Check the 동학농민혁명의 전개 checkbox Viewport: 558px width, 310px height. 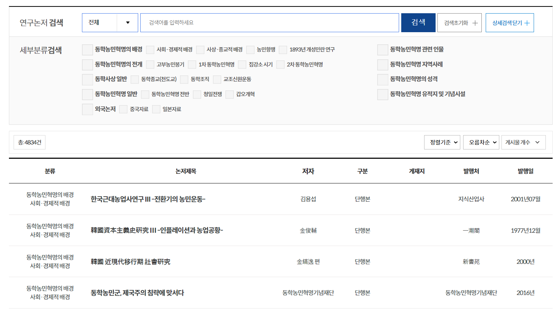coord(87,65)
